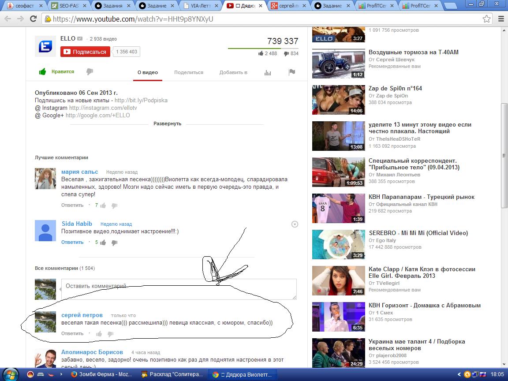The width and height of the screenshot is (508, 381).
Task: Like the сергей петров comment
Action: coord(99,334)
